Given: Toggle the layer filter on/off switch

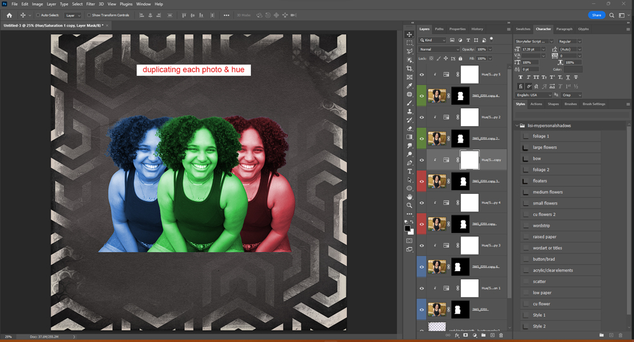Looking at the screenshot, I should tap(492, 39).
